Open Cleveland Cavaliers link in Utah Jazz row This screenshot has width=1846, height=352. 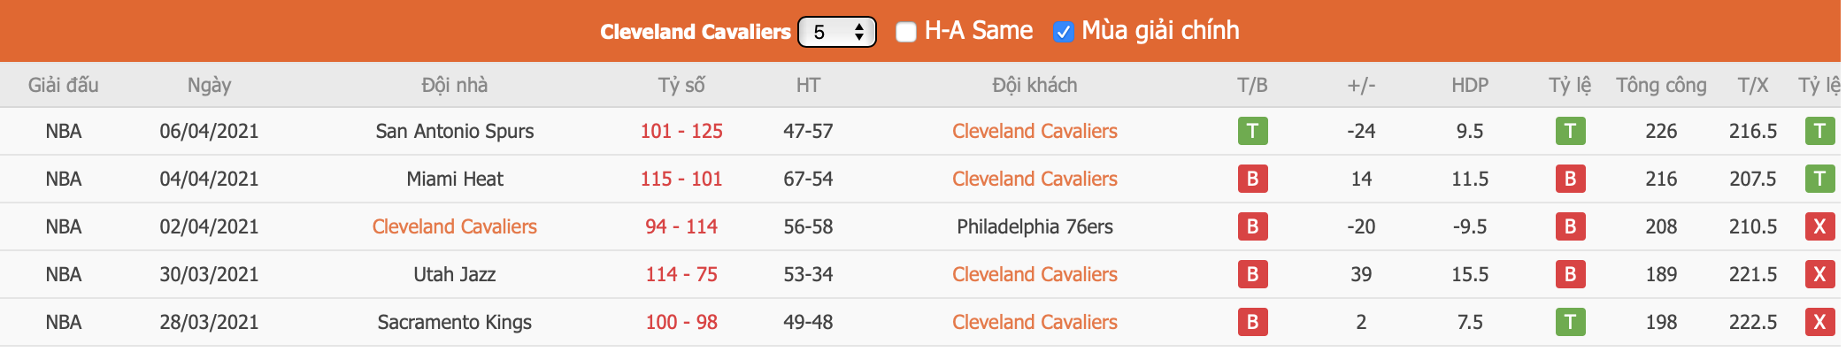[1035, 274]
